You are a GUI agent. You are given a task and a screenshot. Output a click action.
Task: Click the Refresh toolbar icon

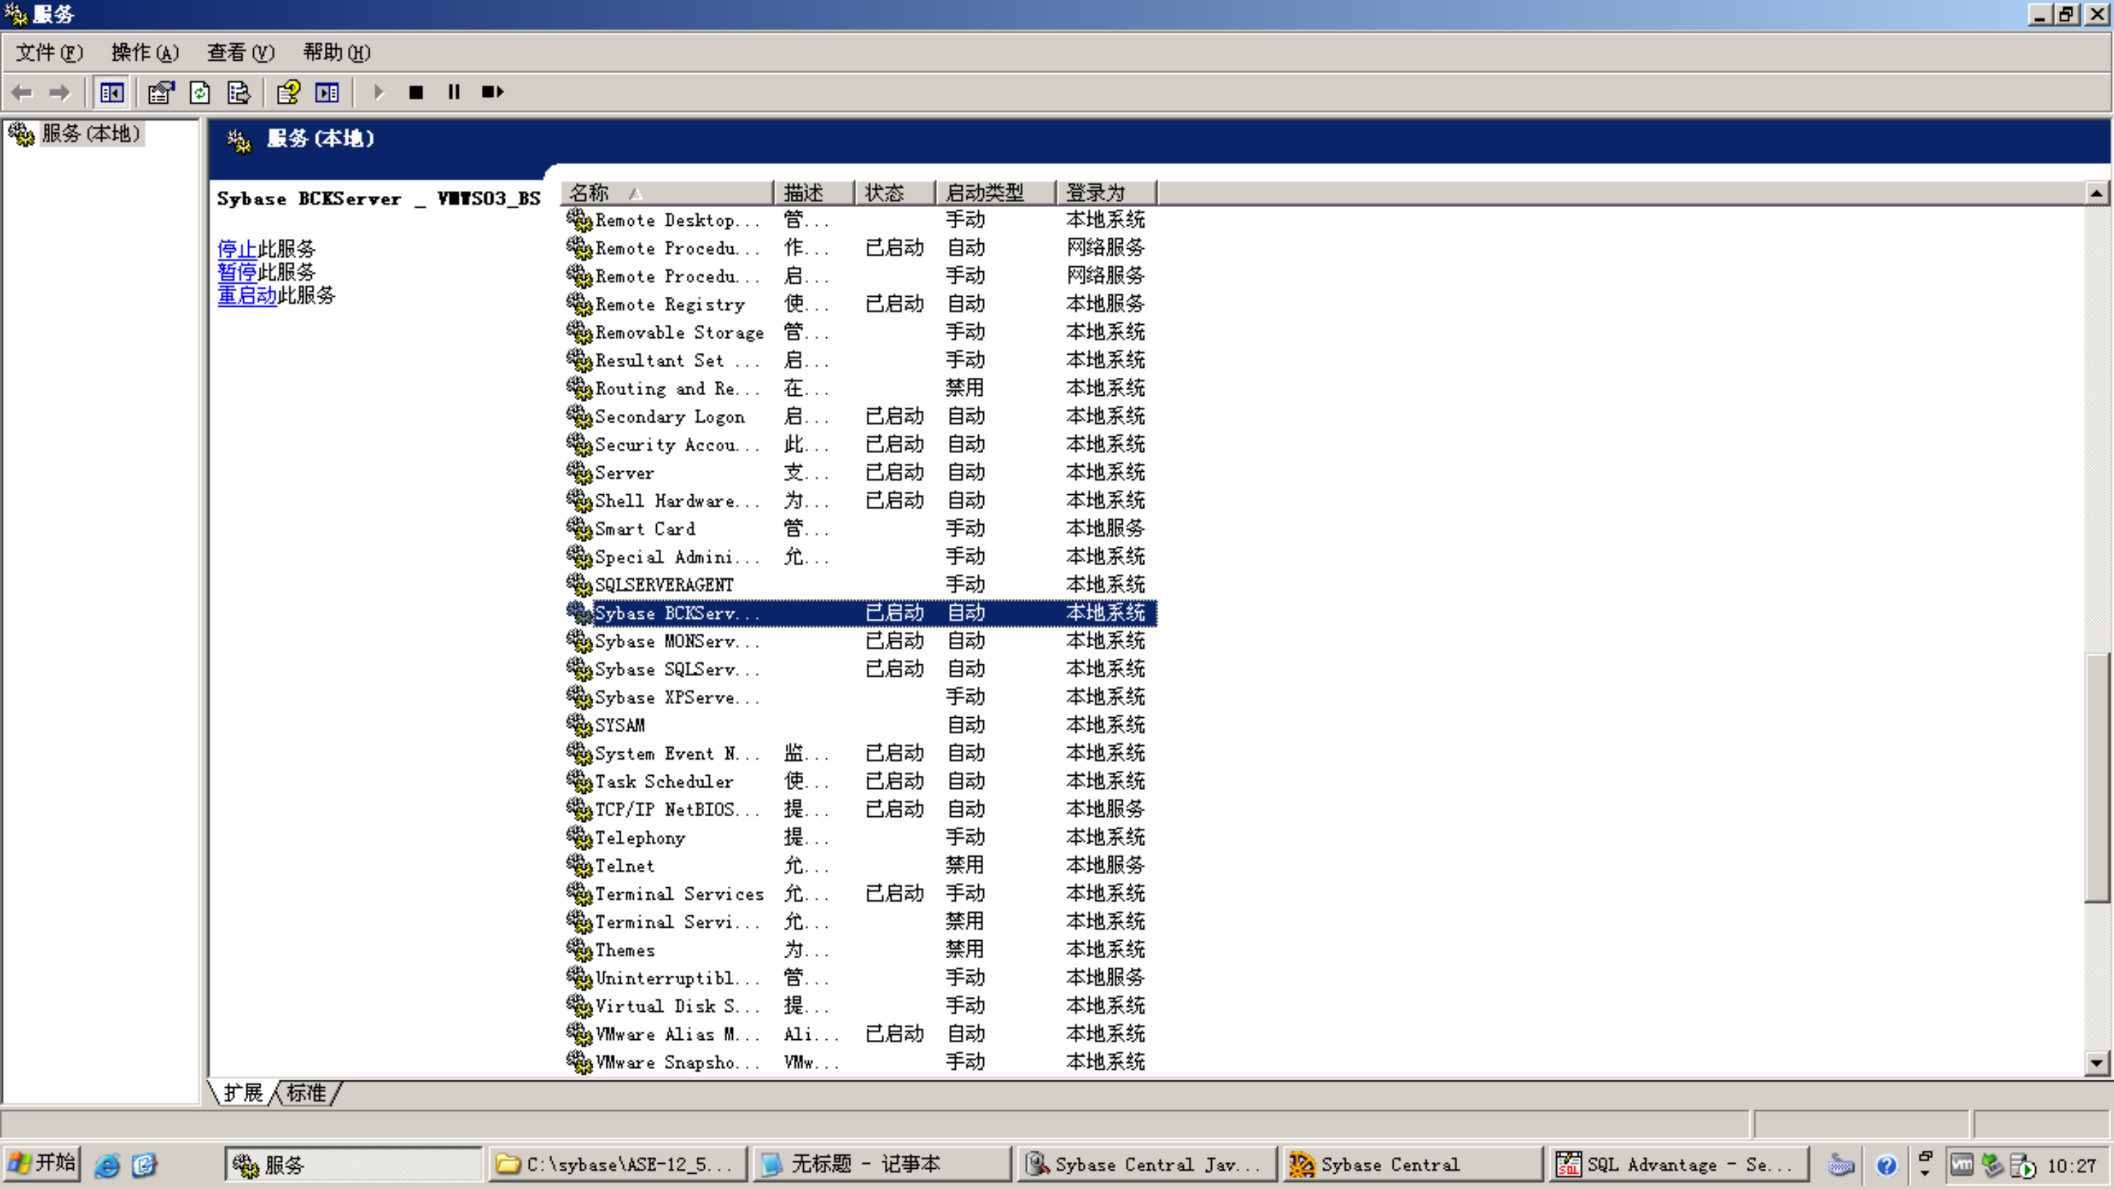(199, 93)
